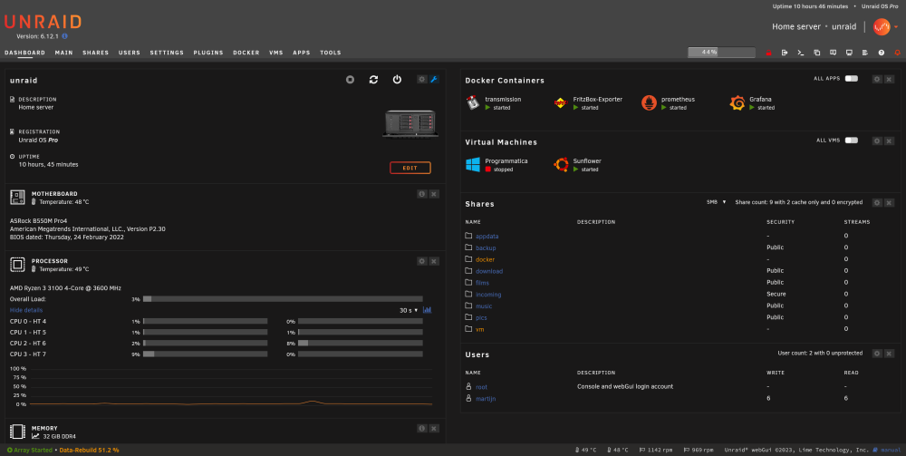The width and height of the screenshot is (906, 456).
Task: Close the Docker Containers panel
Action: click(890, 79)
